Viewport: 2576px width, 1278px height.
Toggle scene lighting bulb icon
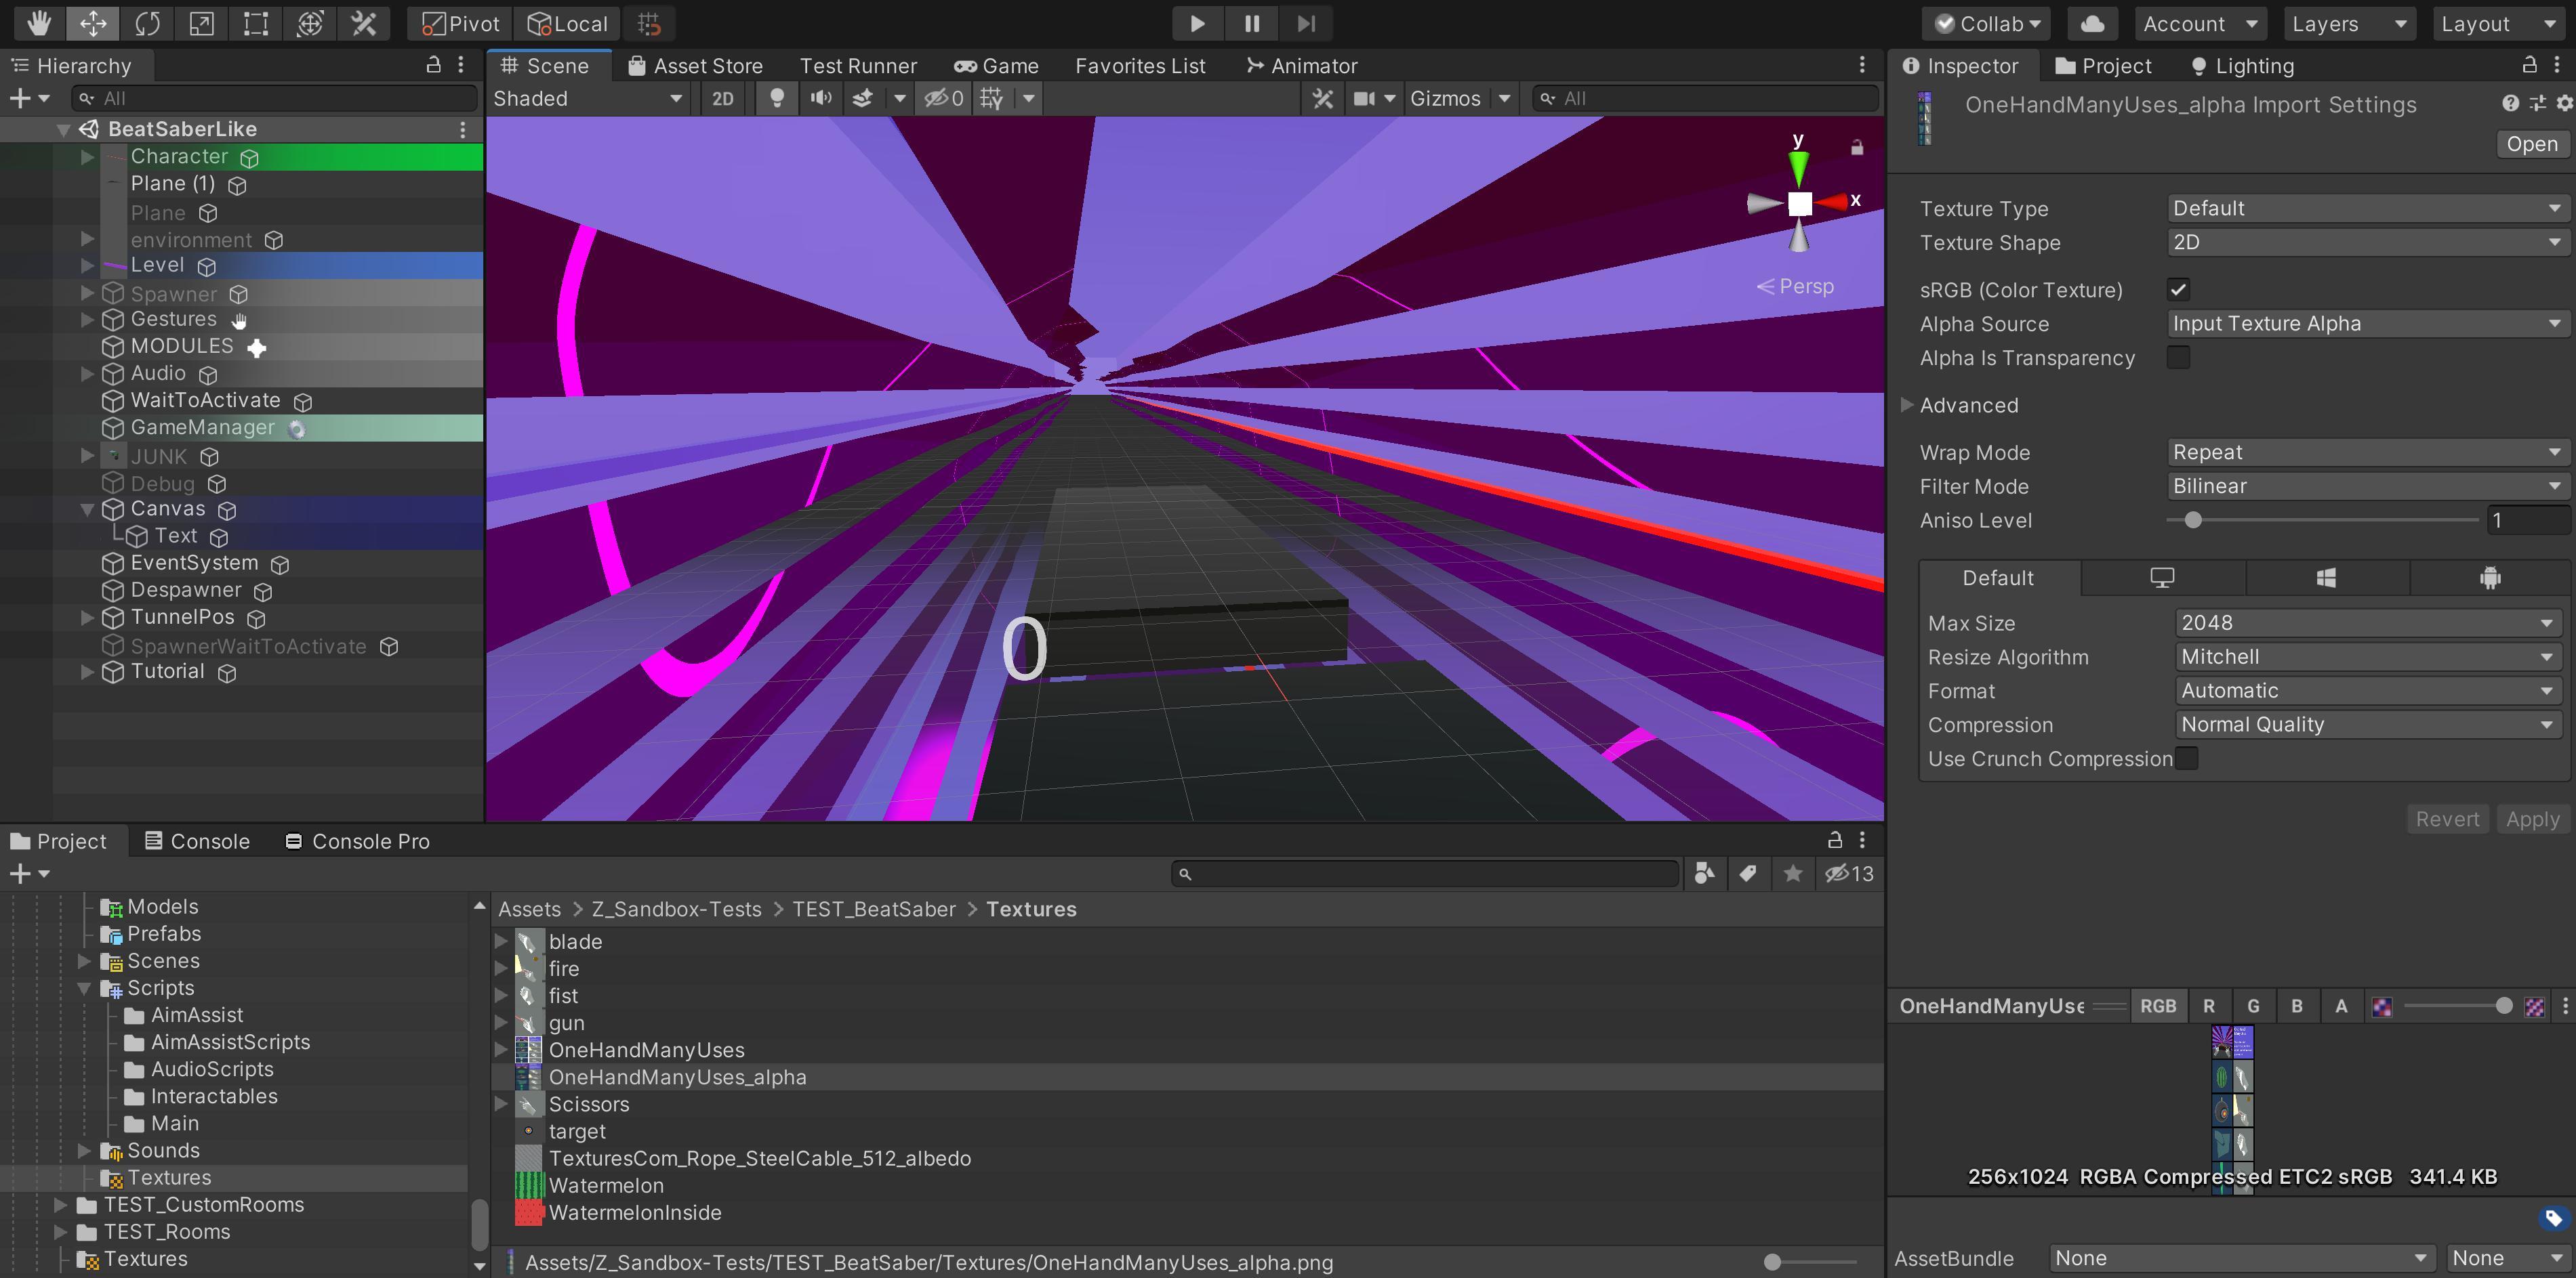pyautogui.click(x=776, y=98)
